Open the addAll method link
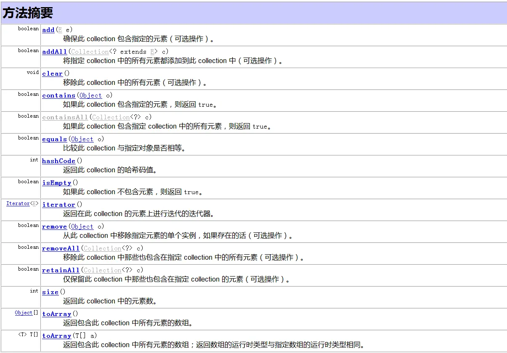Screen dimensions: 507x353 tap(55, 52)
